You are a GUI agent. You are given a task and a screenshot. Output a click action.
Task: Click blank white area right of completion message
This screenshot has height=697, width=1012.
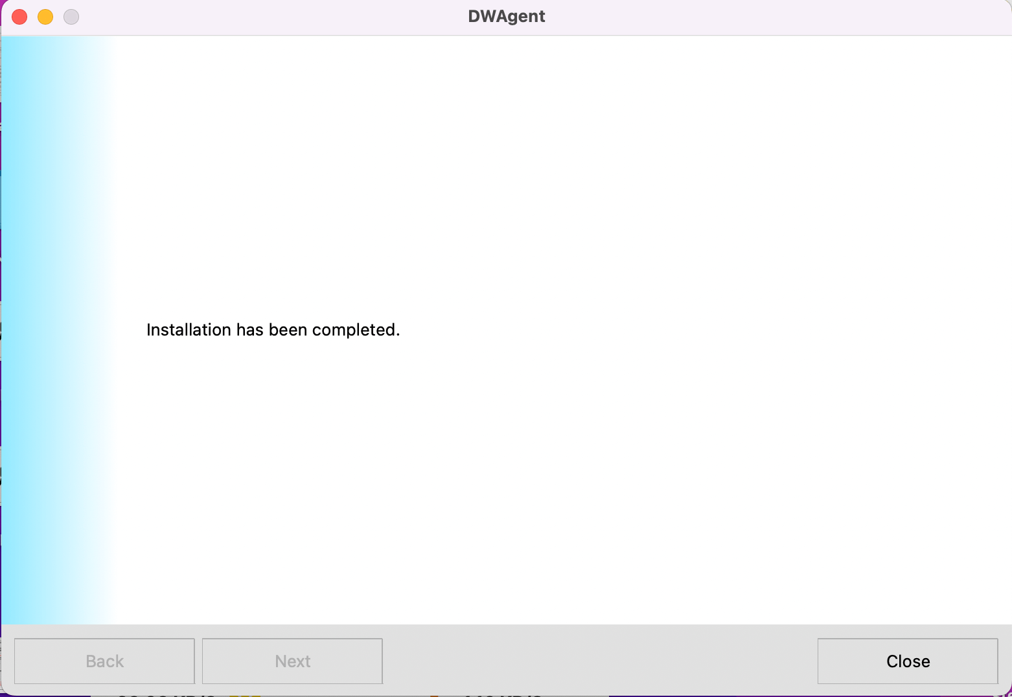[713, 330]
